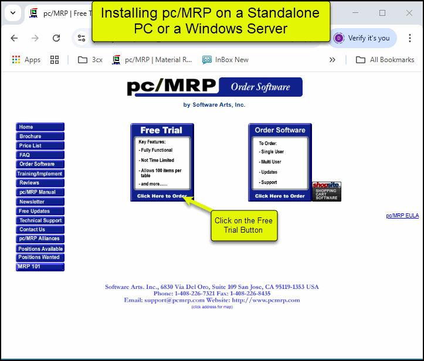Open pc/MRP Material R... bookmark
Screen dimensions: 424x361
[x=152, y=60]
